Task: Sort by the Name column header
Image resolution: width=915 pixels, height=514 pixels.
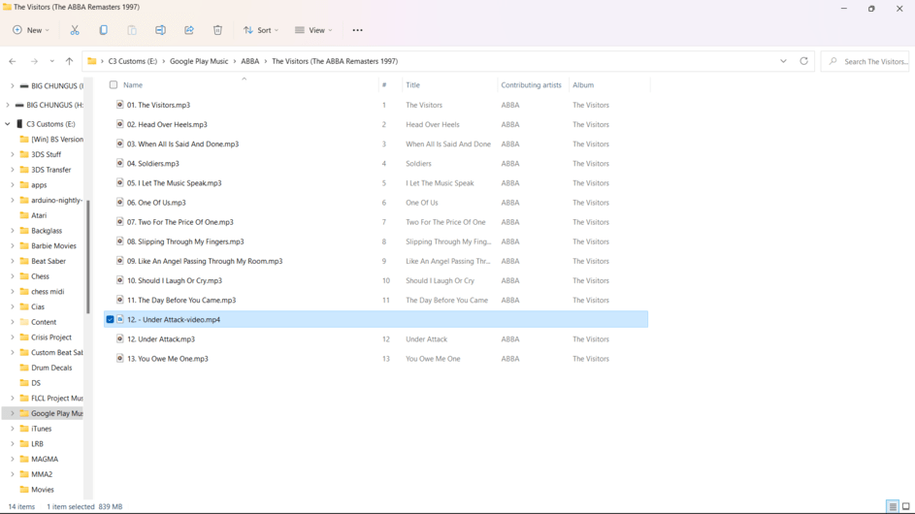Action: [x=133, y=85]
